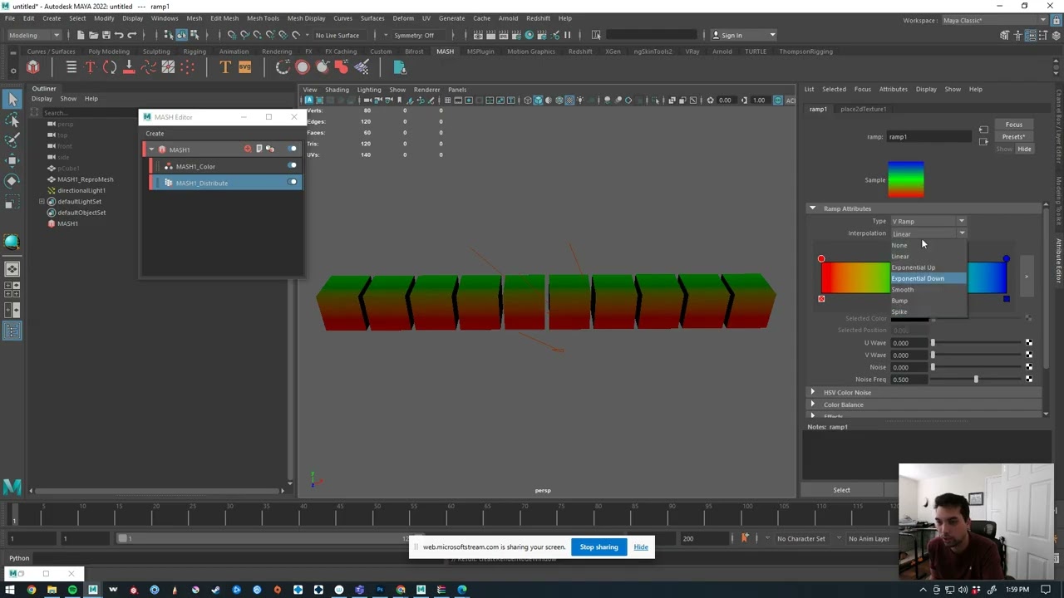Click the Select button at panel bottom
The width and height of the screenshot is (1064, 598).
click(841, 490)
